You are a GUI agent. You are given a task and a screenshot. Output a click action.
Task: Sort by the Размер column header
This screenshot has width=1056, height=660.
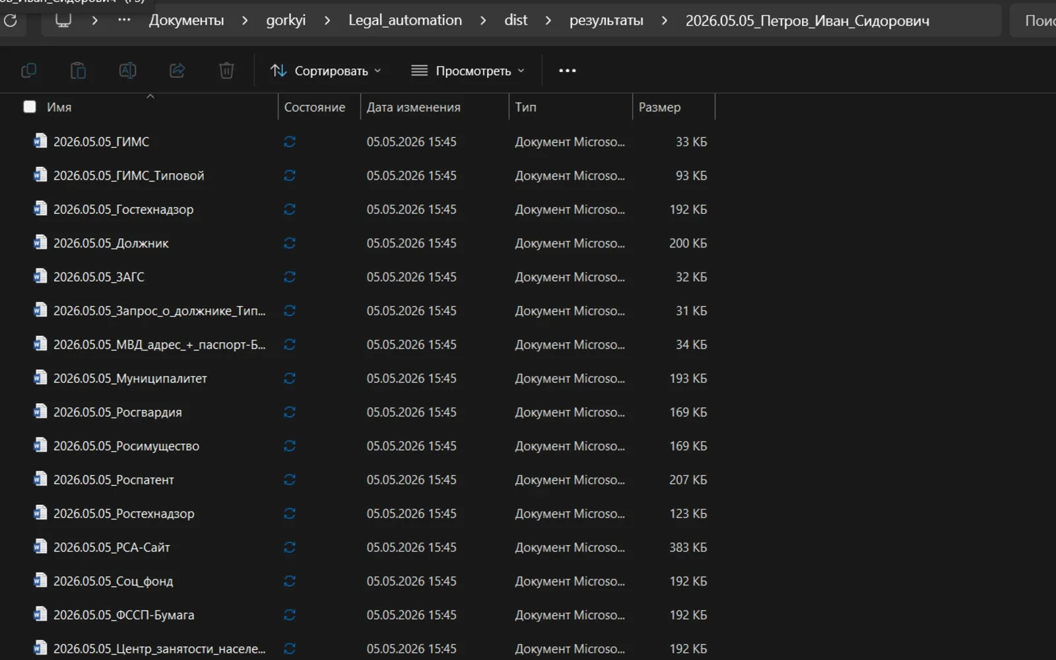point(659,107)
